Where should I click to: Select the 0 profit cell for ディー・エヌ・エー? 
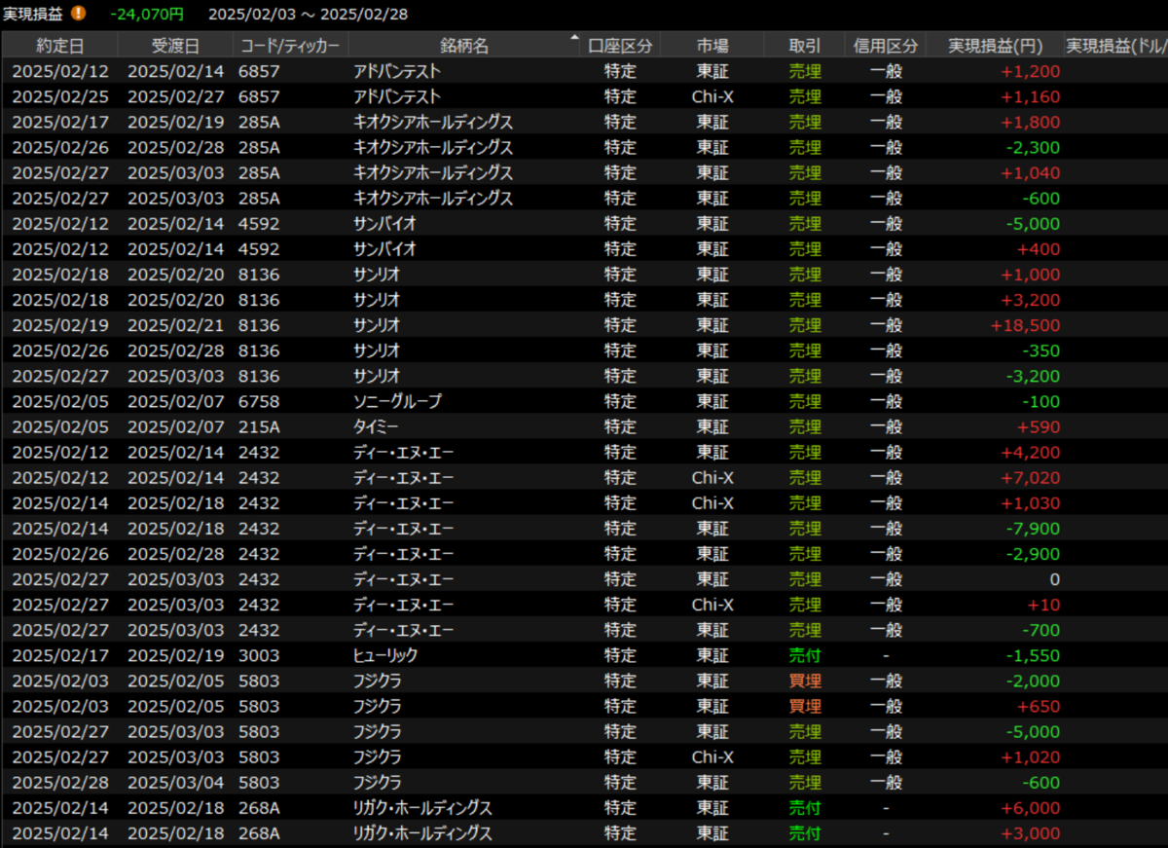click(1055, 578)
